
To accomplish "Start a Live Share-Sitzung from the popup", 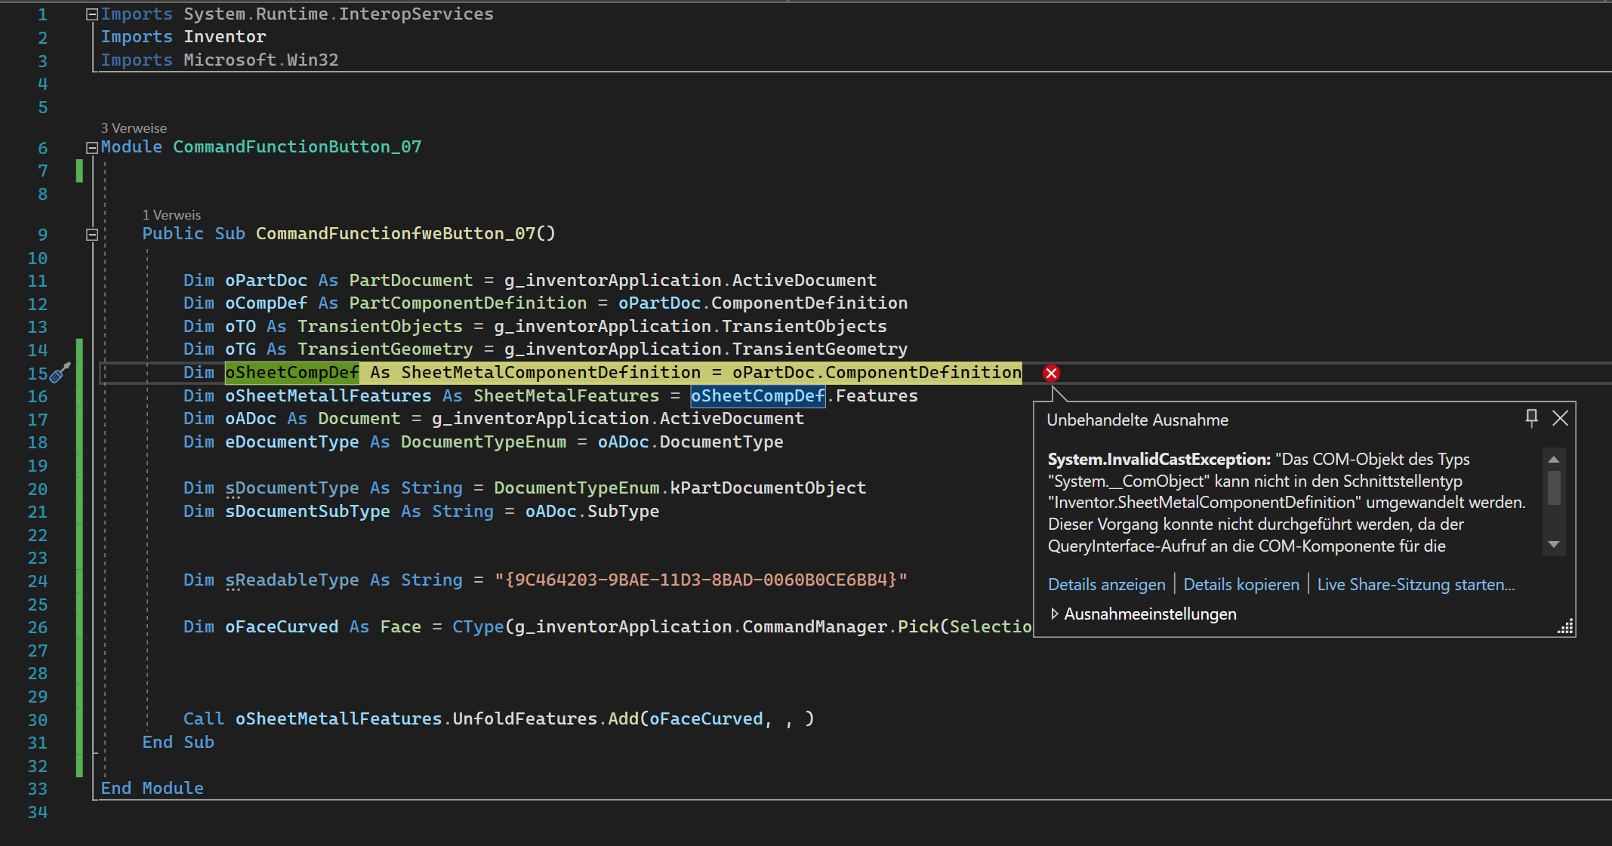I will [1416, 583].
